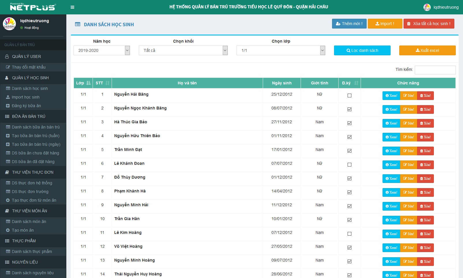Click the plus-circle icon beside Tạo thực đơn từ món ăn
Viewport: 463px width, 278px height.
tap(8, 200)
